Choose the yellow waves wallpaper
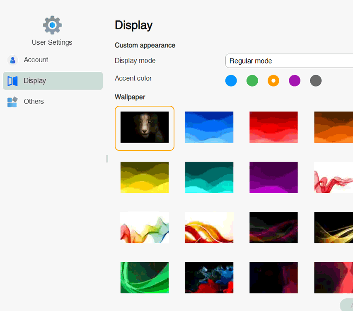Screen dimensions: 353x311 click(145, 177)
